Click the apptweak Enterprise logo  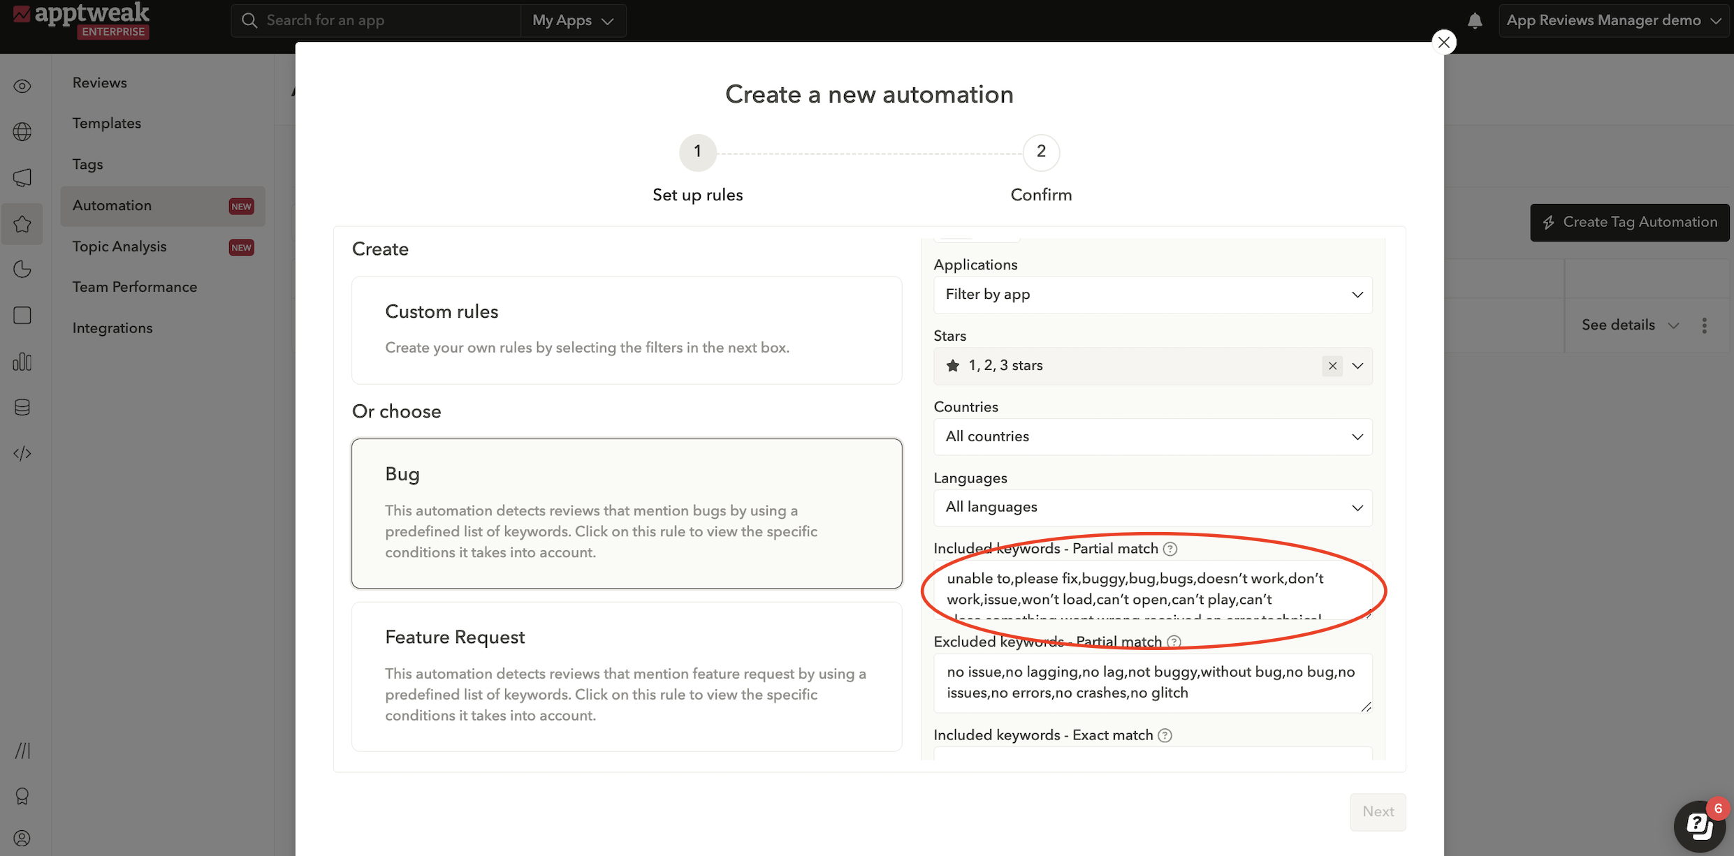coord(81,20)
